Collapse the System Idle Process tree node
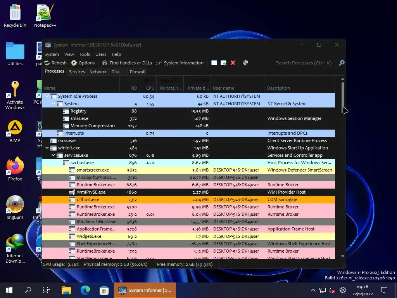This screenshot has height=298, width=397. pyautogui.click(x=47, y=96)
